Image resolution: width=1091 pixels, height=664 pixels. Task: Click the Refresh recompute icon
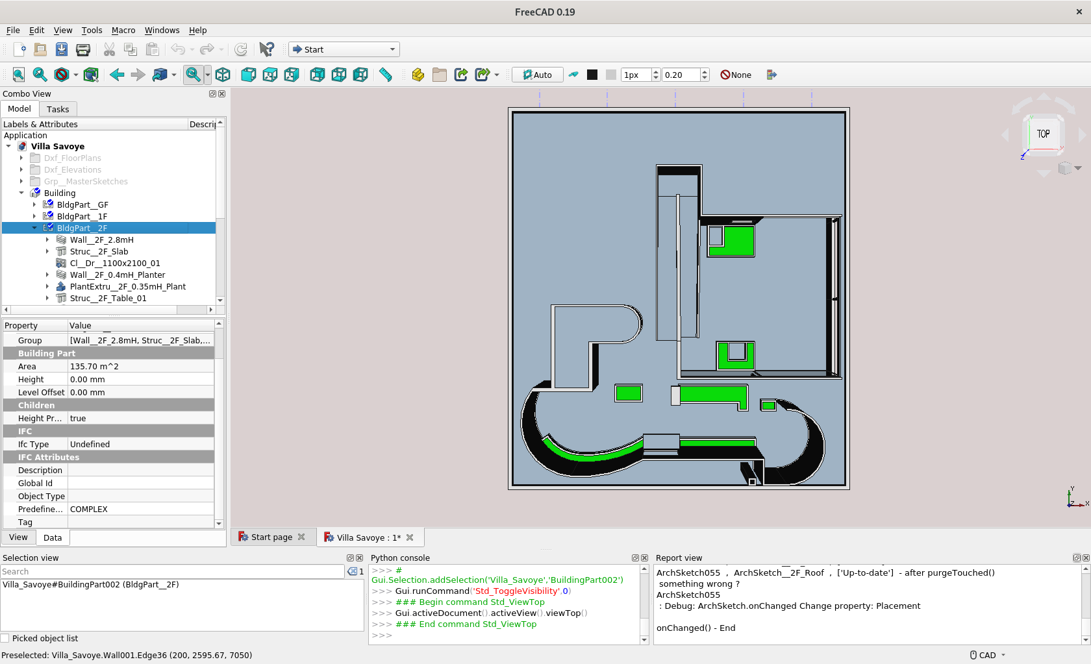click(241, 49)
